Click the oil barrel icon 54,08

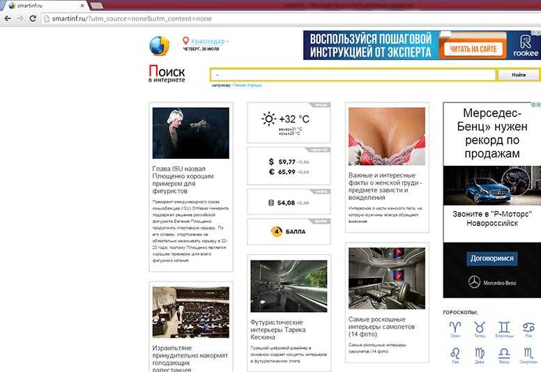(271, 203)
